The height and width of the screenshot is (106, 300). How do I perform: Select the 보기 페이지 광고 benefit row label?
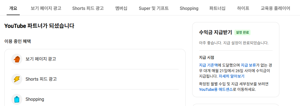[41, 59]
